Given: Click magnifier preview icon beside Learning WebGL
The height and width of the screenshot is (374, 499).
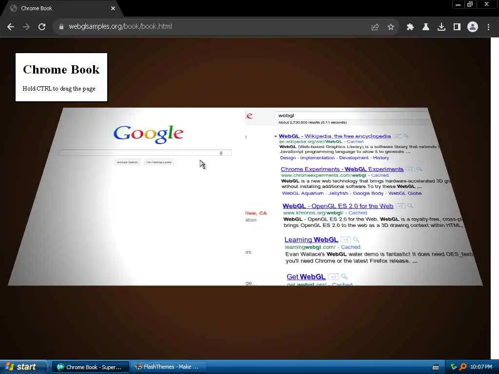Looking at the screenshot, I should 356,240.
